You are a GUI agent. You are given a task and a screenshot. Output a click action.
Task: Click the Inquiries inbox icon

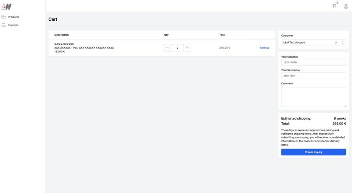coord(4,25)
